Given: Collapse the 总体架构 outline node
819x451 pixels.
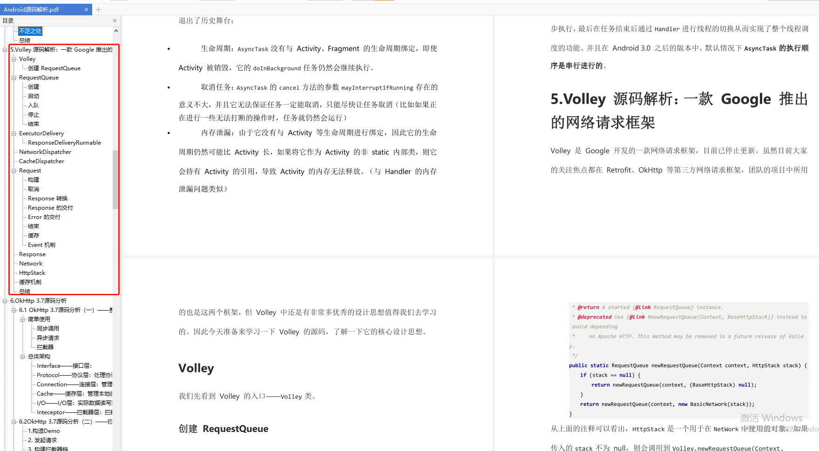Looking at the screenshot, I should pos(23,357).
